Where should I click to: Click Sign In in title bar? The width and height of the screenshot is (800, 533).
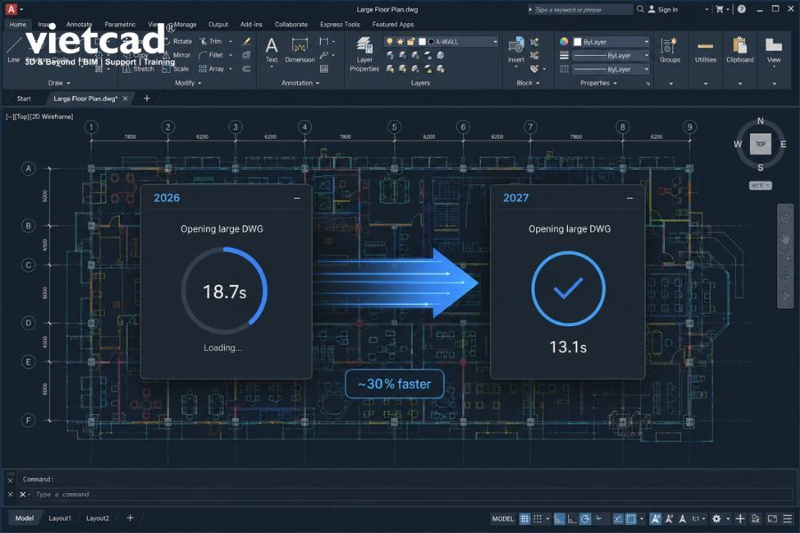click(x=663, y=9)
